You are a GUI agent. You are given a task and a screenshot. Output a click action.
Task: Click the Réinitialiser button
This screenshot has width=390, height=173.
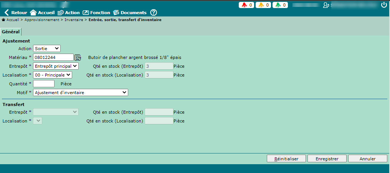[x=286, y=158]
